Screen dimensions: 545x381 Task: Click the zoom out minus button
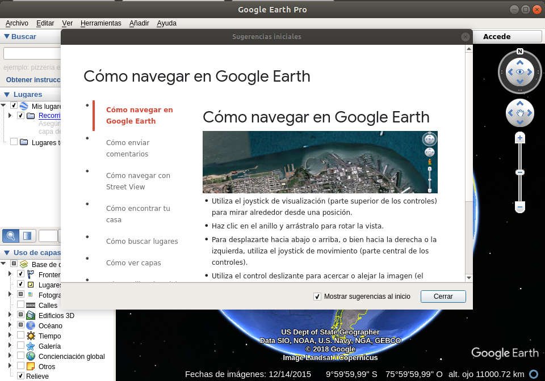[x=519, y=207]
